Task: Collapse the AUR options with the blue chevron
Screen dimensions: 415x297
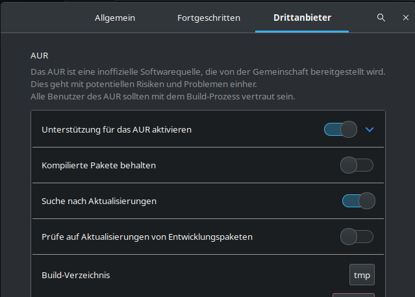Action: coord(370,129)
